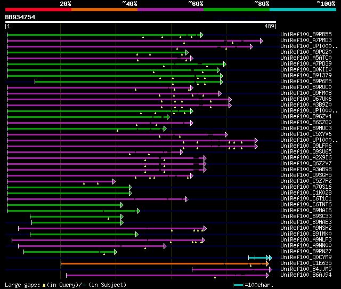Screen dimensions: 341x289
Task: Select the UniRef100_B6AJ94 label
Action: pos(306,275)
